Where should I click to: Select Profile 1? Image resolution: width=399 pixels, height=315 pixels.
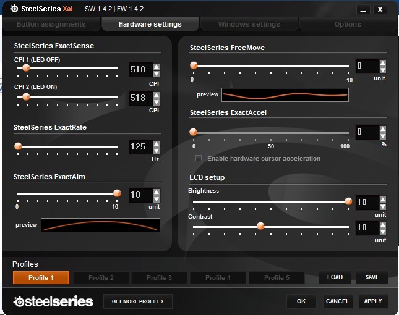[41, 277]
